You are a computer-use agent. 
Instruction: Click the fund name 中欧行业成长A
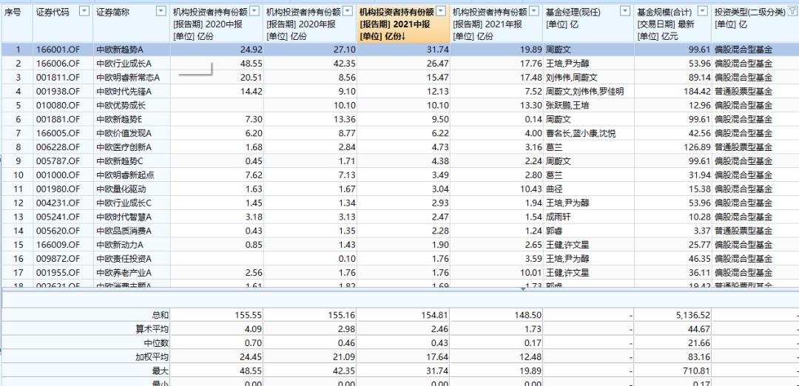tap(124, 64)
